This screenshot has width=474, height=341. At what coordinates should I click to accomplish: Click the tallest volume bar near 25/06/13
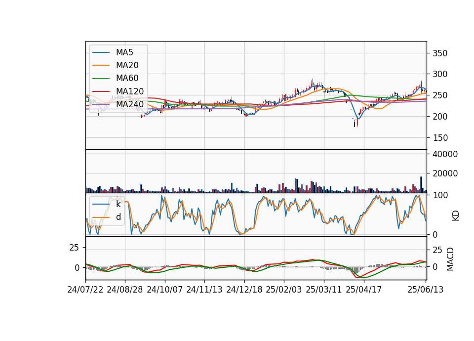click(421, 184)
